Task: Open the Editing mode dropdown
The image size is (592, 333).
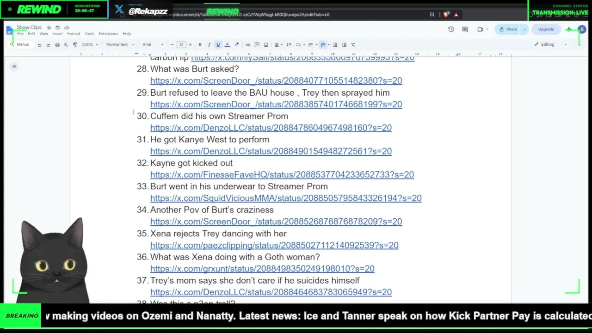Action: click(551, 45)
